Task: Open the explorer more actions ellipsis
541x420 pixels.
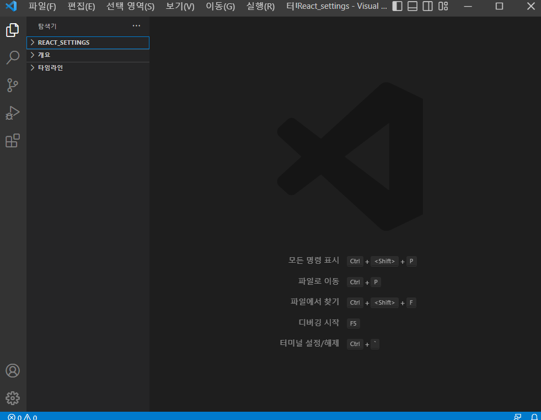Action: [x=136, y=26]
